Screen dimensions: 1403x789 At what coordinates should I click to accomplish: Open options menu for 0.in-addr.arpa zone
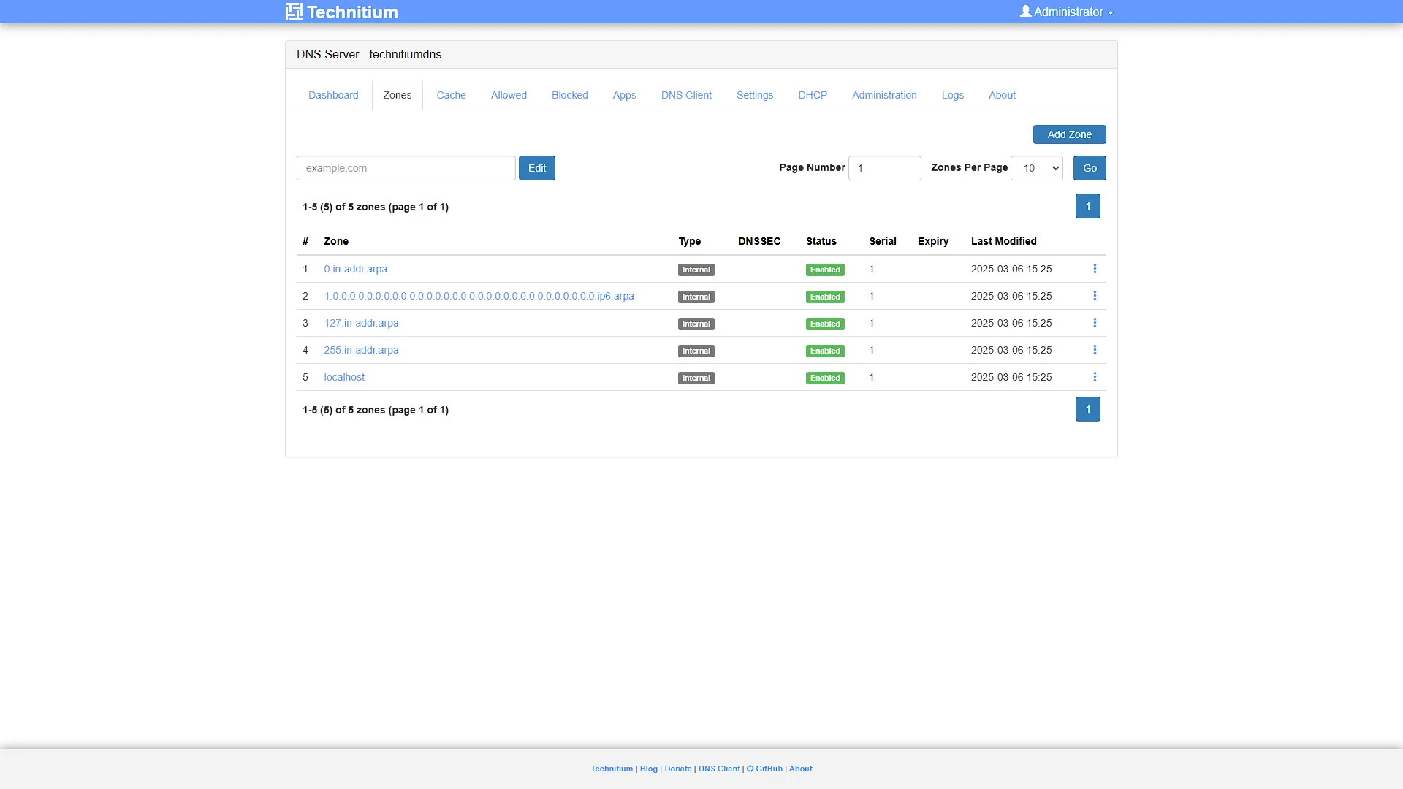(1095, 269)
